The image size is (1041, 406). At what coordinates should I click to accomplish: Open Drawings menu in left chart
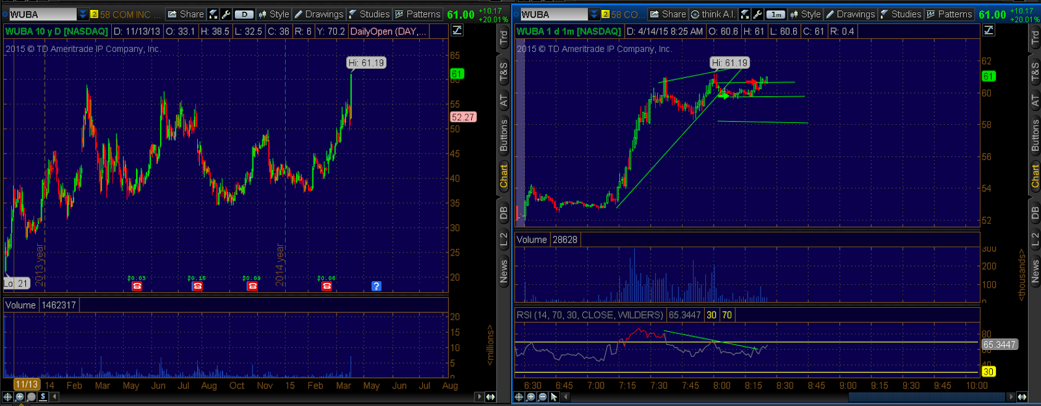pos(319,14)
